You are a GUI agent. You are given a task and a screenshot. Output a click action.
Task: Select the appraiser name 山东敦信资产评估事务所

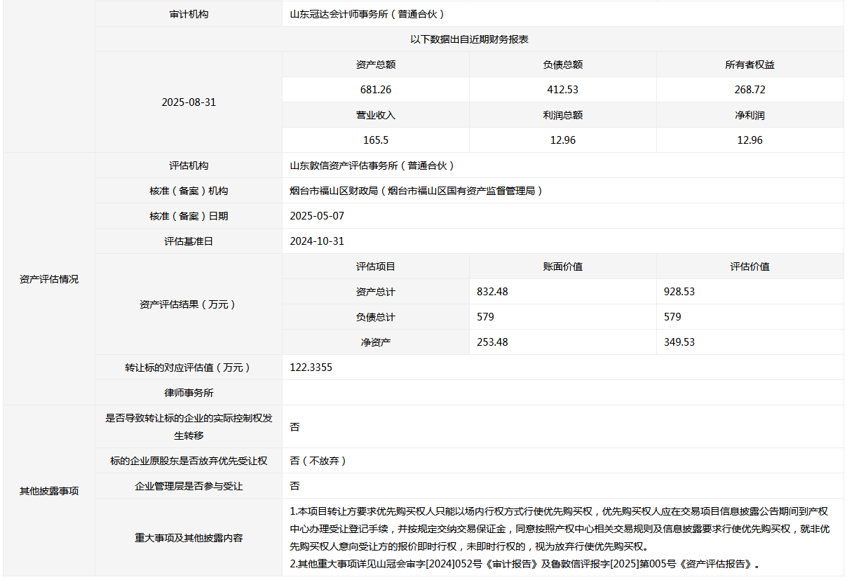point(372,166)
